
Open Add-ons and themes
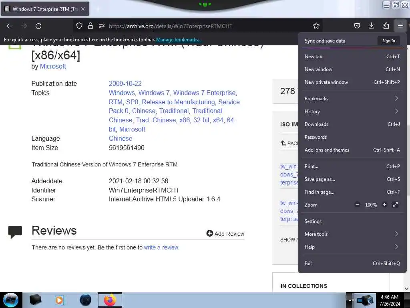coord(352,150)
